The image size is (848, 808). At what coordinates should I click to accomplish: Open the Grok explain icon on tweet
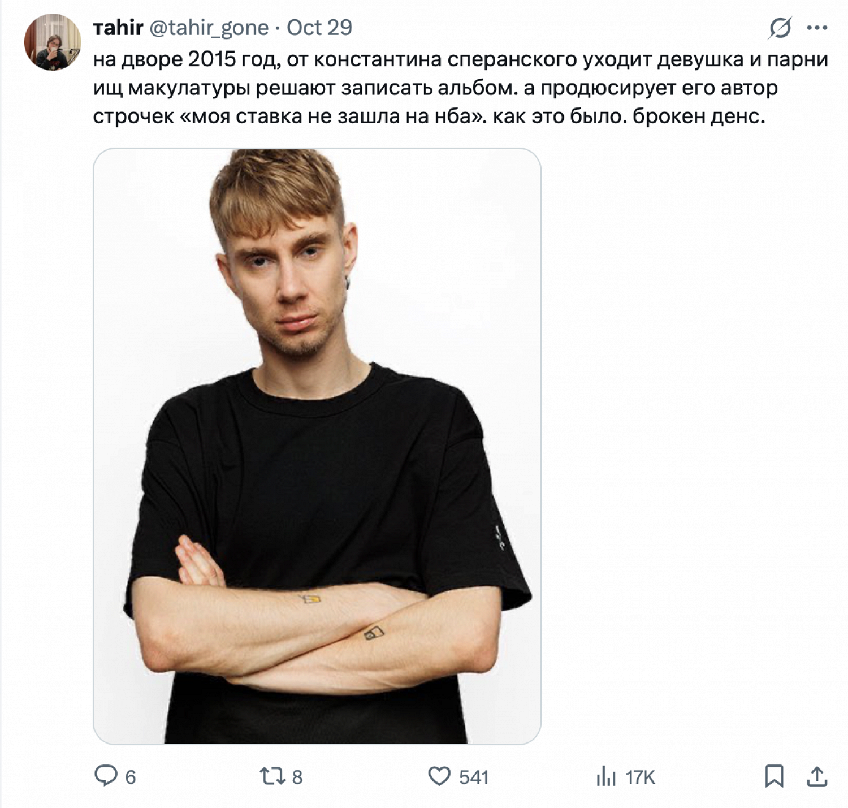[x=780, y=28]
